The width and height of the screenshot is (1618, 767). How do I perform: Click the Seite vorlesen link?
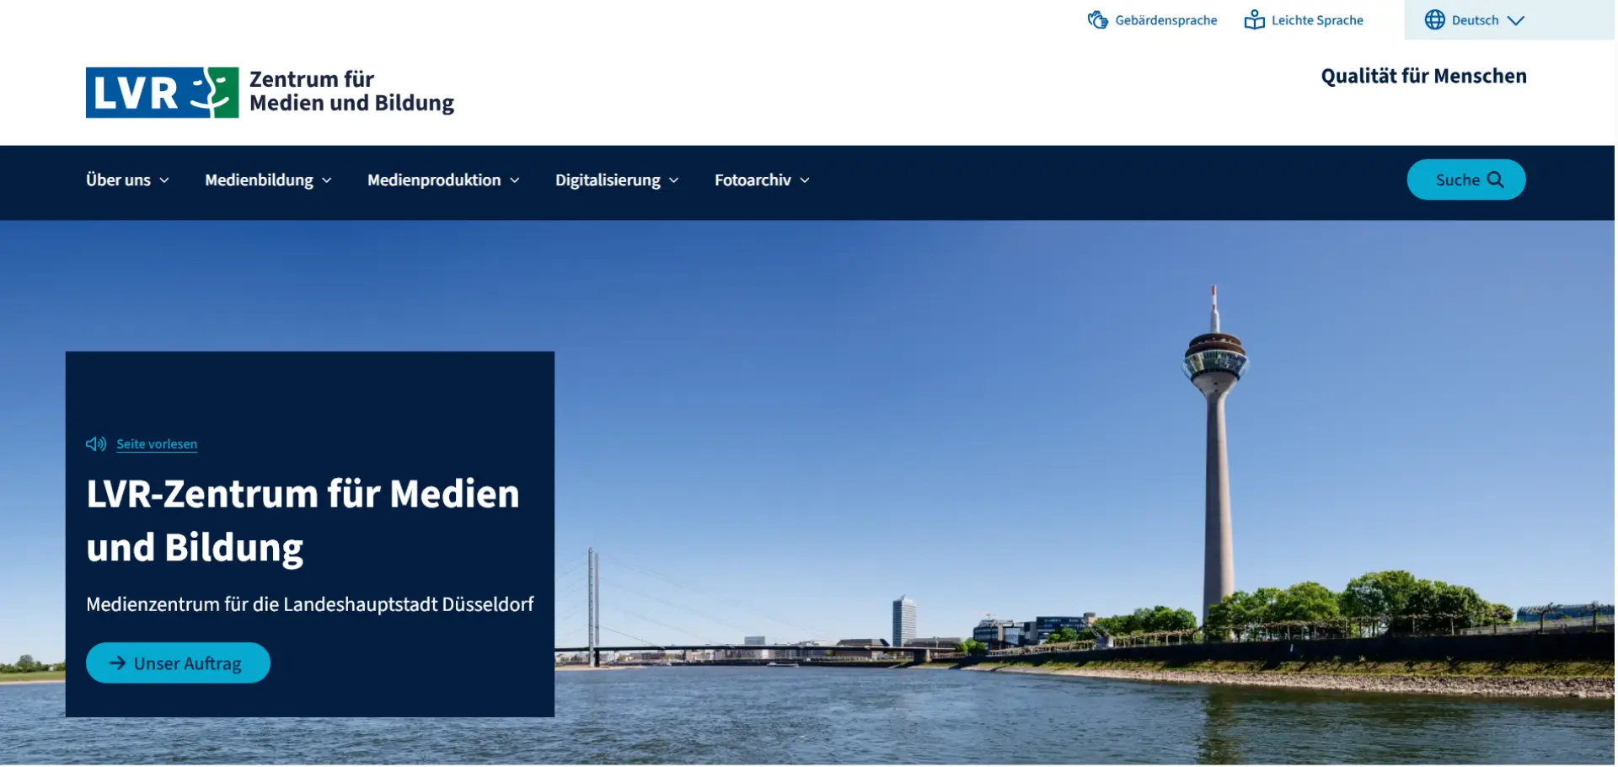click(x=157, y=444)
